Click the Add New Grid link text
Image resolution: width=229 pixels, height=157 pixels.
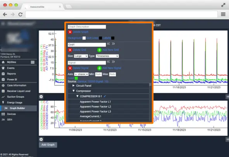tap(110, 50)
